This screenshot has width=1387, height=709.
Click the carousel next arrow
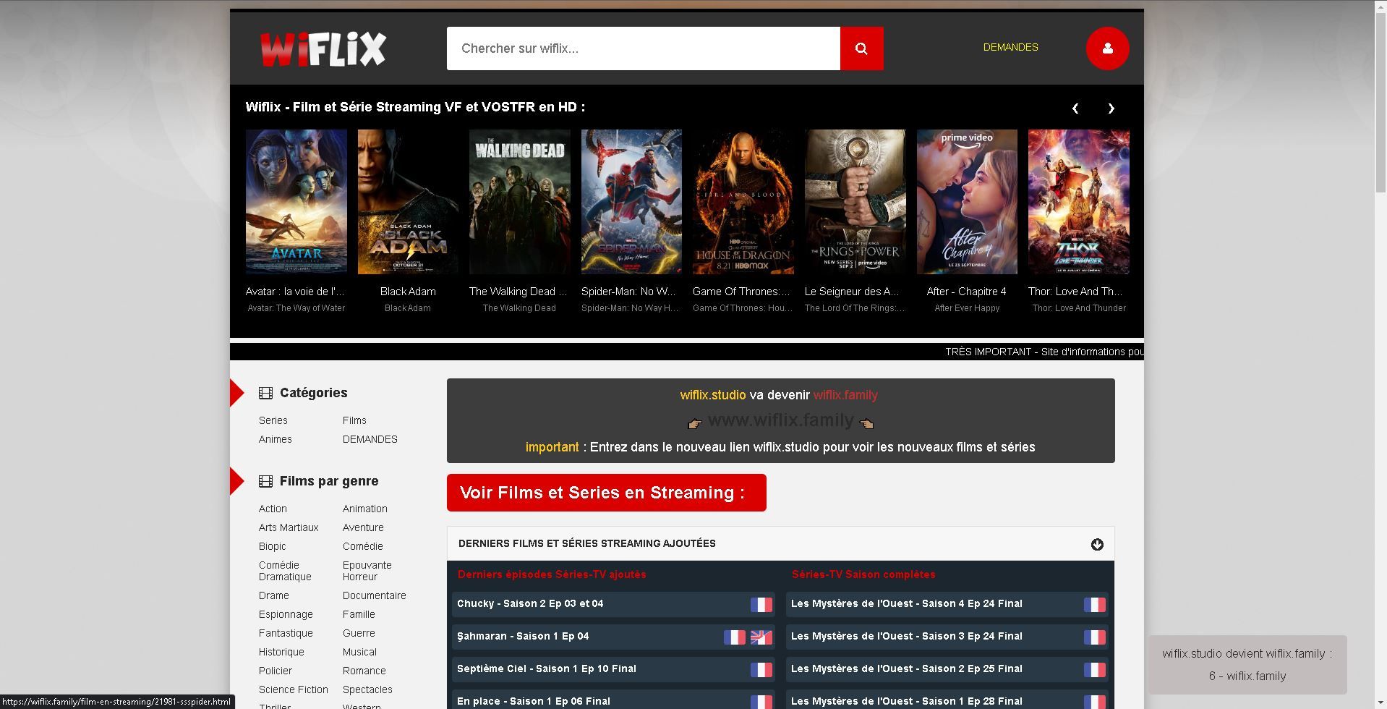click(x=1111, y=108)
